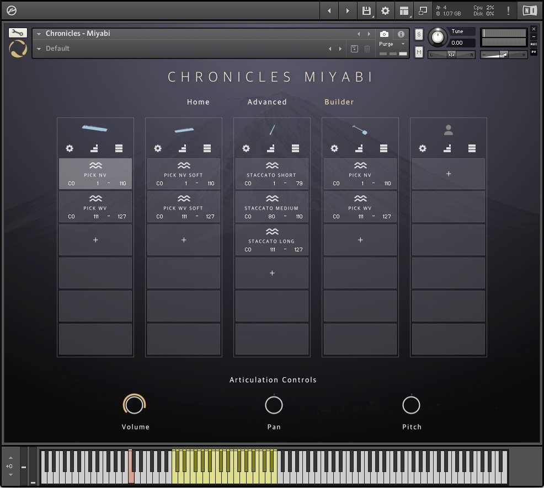Select the PICK WV SOFT articulation slot
This screenshot has height=488, width=544.
(x=184, y=207)
